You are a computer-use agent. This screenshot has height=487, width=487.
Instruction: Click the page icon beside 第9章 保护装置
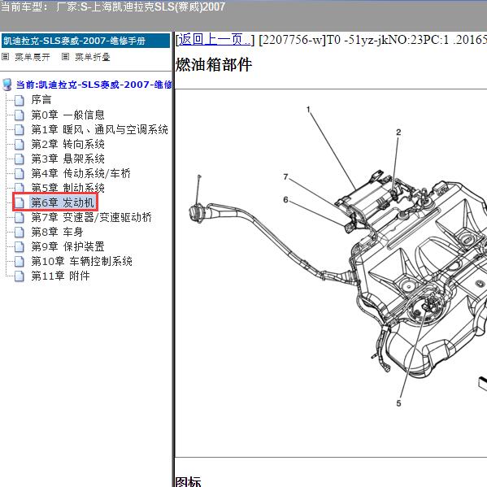pos(20,246)
